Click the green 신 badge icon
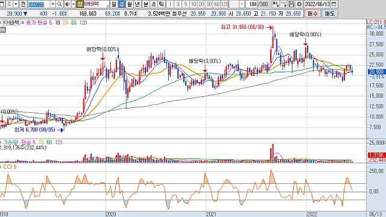Viewport: 386px width, 217px height. (x=80, y=4)
